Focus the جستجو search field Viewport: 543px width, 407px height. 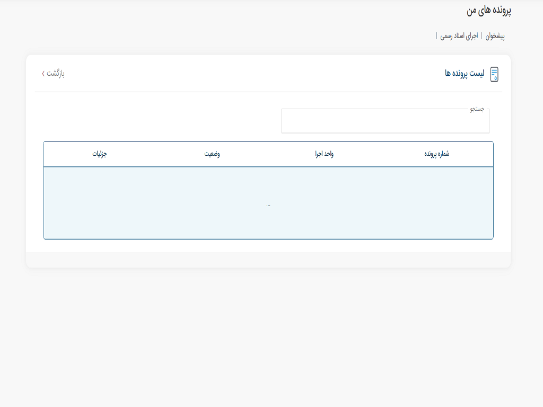[385, 122]
